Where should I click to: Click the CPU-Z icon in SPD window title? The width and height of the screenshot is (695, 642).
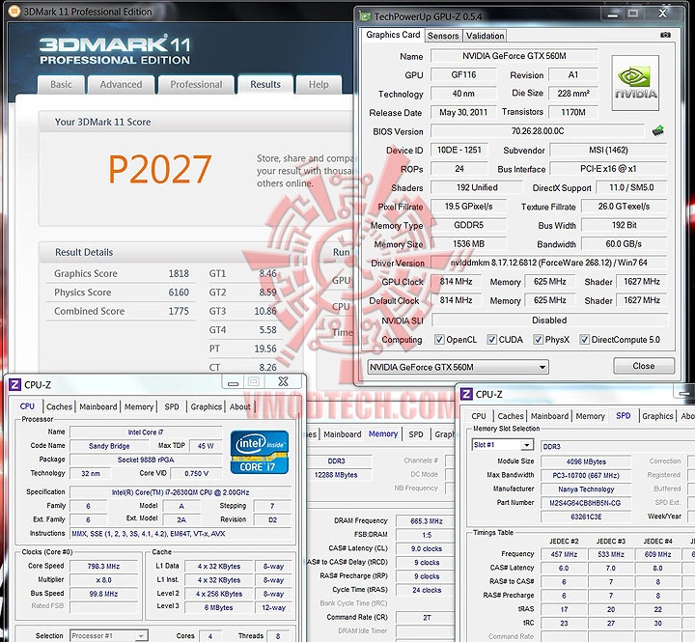(x=466, y=394)
